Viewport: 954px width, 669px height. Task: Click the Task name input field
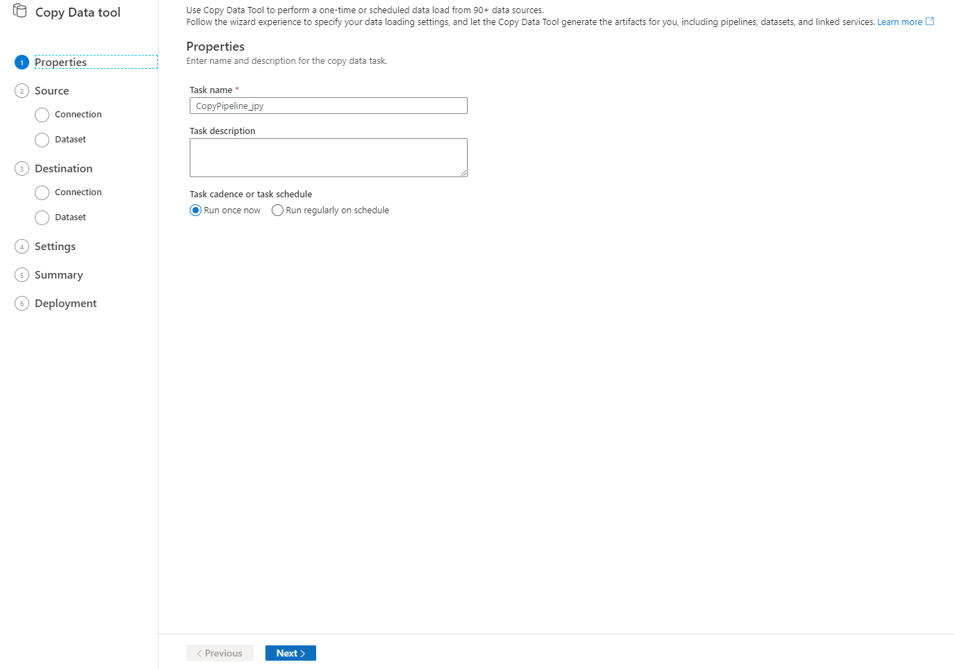328,106
